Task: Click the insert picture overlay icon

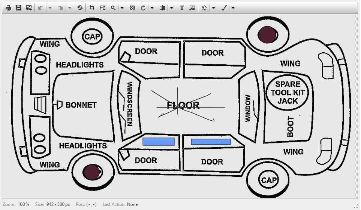Action: [192, 8]
